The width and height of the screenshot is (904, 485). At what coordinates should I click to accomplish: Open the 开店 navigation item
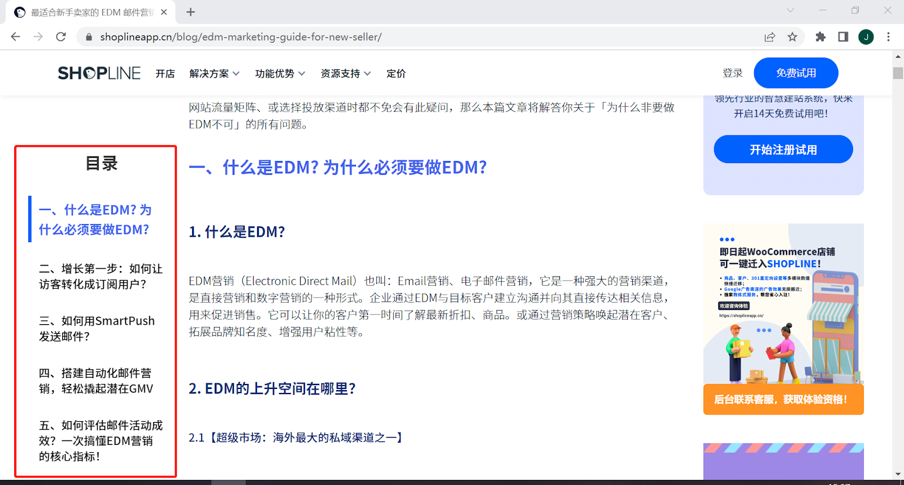click(x=165, y=73)
